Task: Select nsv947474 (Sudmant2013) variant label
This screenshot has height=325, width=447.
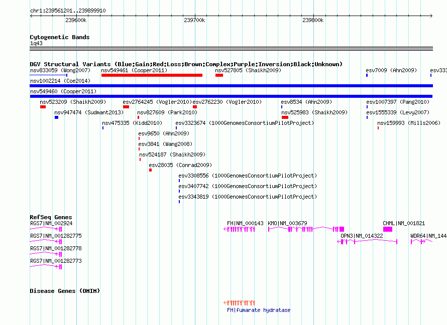Action: 89,112
